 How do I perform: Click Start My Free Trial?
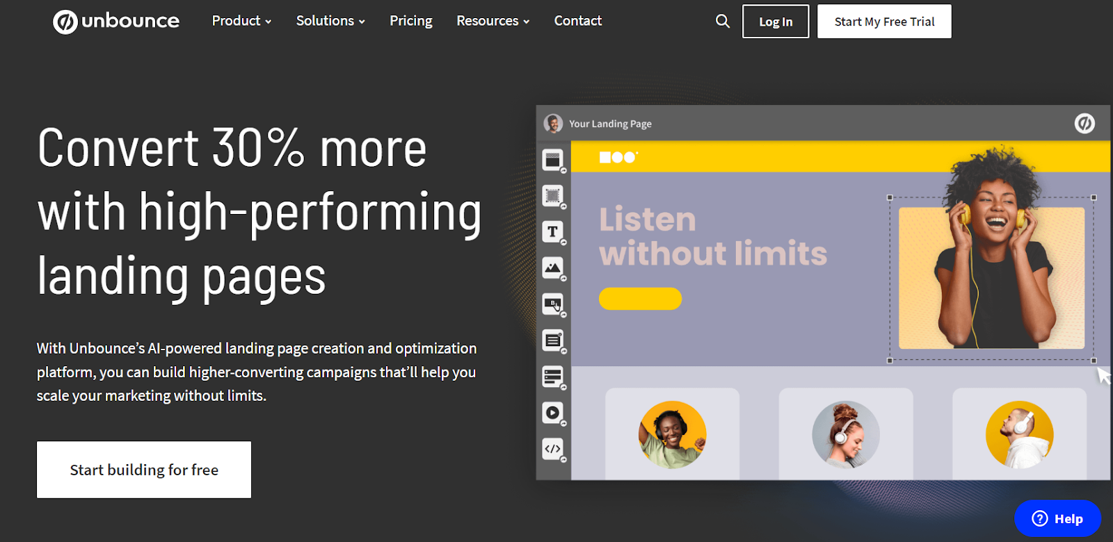[x=884, y=22]
